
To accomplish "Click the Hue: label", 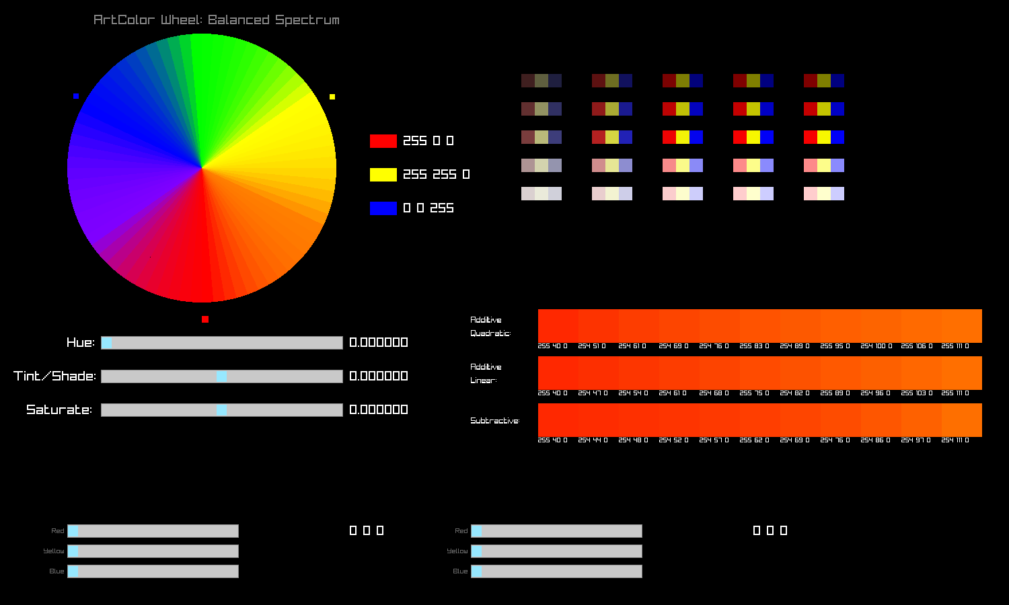I will click(81, 343).
